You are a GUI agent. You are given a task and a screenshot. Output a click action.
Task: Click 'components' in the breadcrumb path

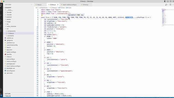tap(43, 8)
